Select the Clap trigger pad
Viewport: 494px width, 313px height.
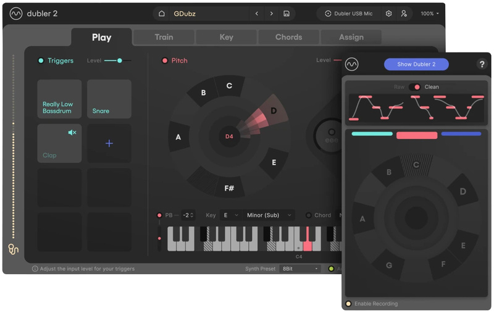pyautogui.click(x=59, y=143)
